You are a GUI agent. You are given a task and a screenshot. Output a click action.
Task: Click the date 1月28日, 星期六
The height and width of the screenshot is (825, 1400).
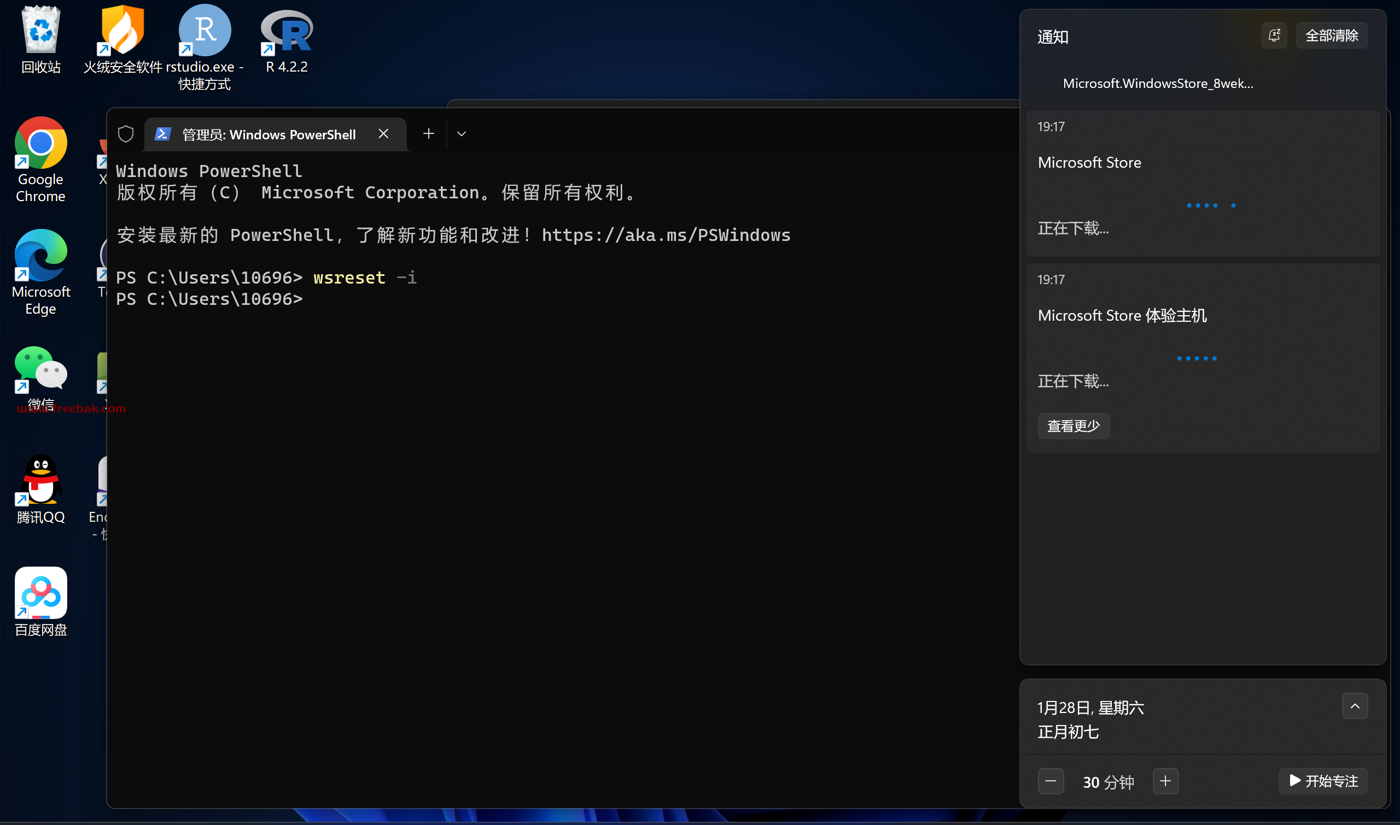[x=1090, y=708]
